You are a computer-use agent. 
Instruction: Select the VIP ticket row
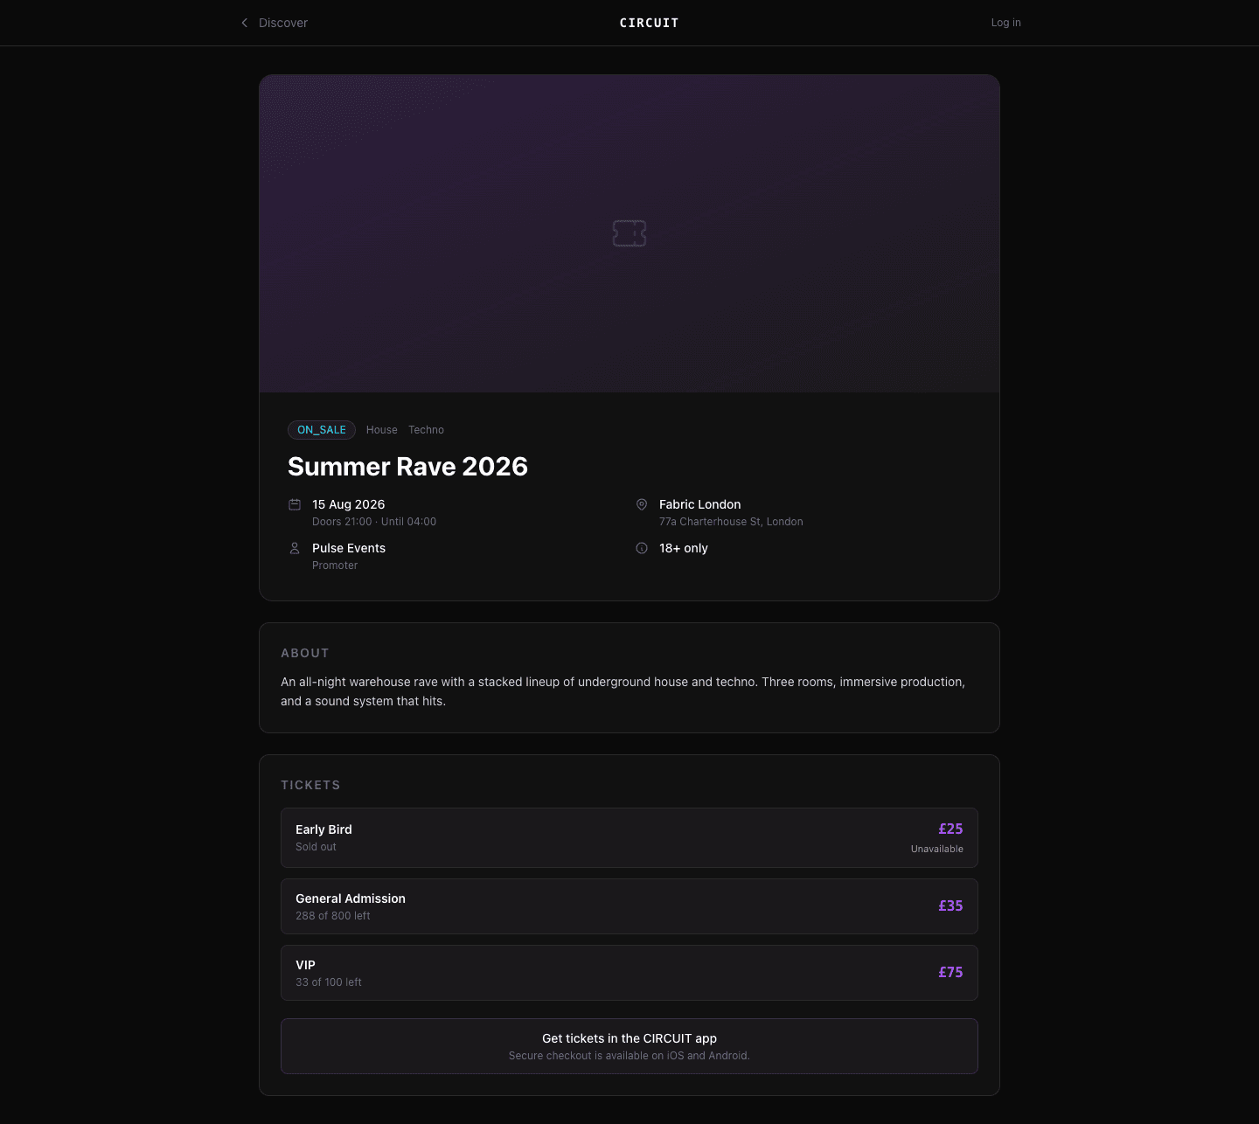click(x=629, y=973)
